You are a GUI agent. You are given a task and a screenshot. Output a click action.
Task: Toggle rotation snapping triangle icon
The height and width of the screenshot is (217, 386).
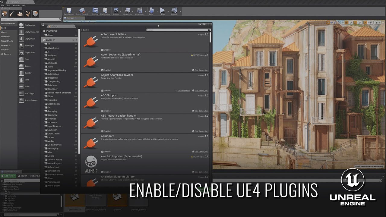(x=355, y=22)
